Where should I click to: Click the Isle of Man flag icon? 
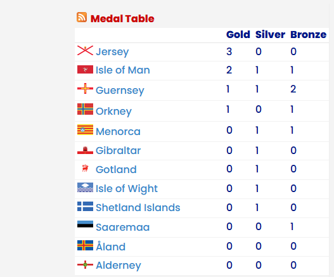coord(85,70)
